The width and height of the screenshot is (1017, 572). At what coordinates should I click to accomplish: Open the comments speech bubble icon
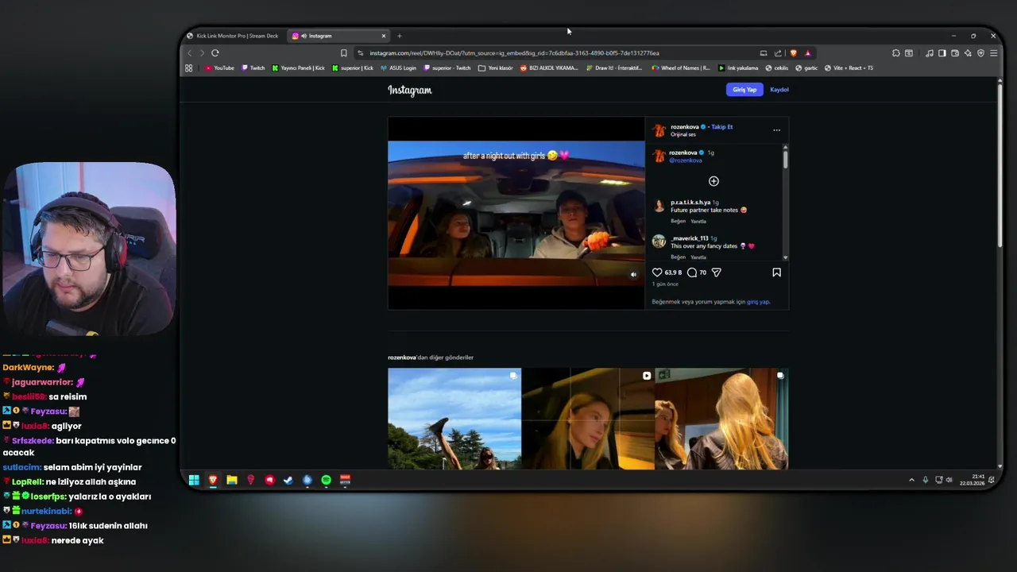[692, 272]
